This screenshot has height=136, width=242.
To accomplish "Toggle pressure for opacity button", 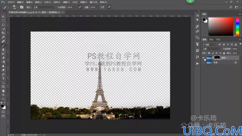I will pos(80,7).
